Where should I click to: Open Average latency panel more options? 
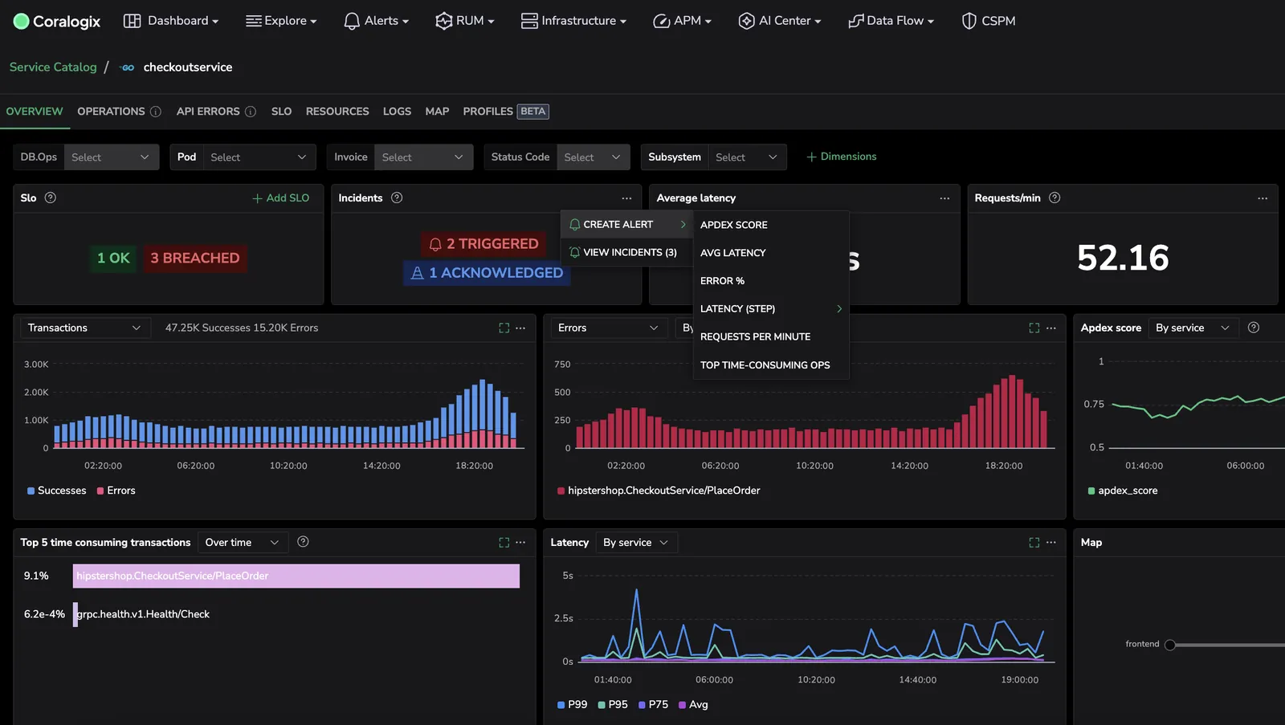coord(944,198)
